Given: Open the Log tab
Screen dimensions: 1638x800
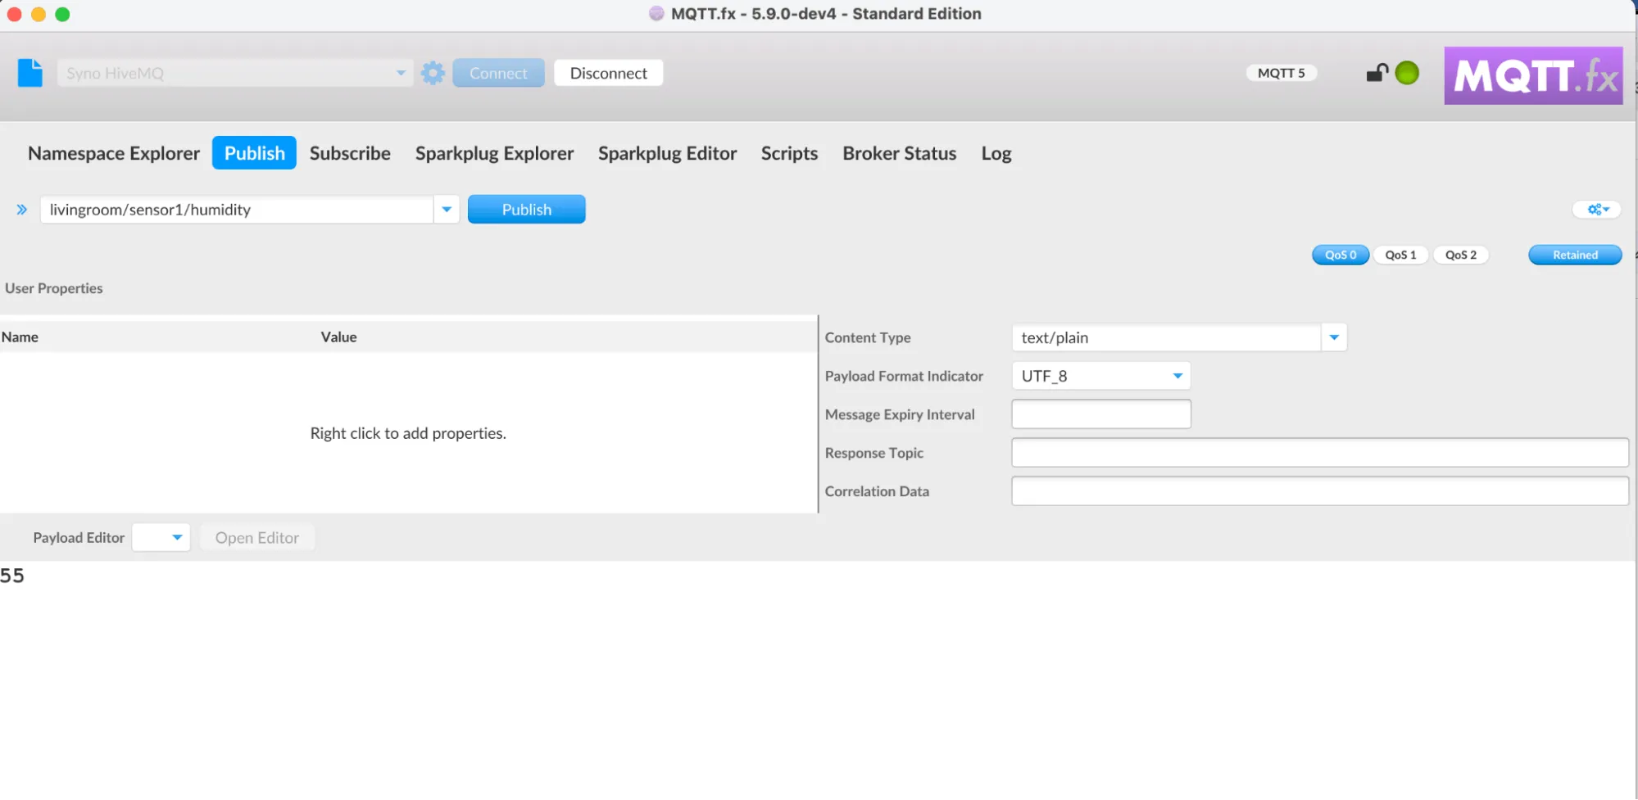Looking at the screenshot, I should (x=996, y=153).
